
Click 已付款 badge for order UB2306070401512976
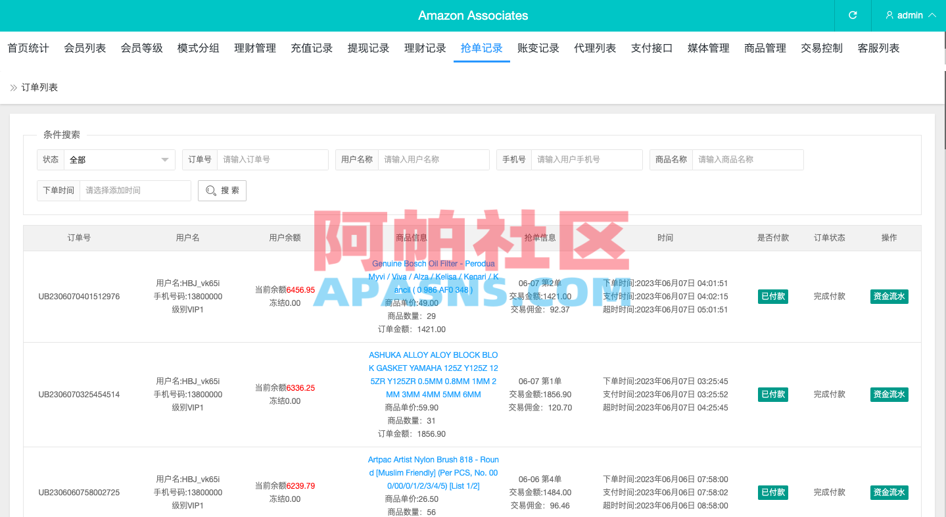pyautogui.click(x=773, y=297)
